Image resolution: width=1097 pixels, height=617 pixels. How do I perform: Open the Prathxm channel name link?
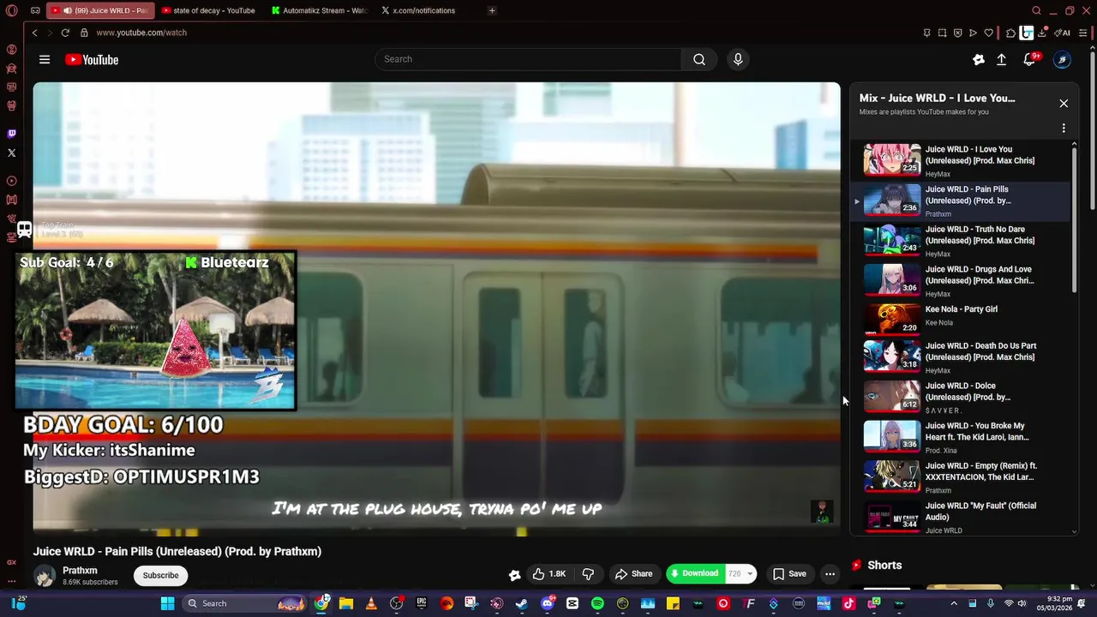[x=80, y=571]
